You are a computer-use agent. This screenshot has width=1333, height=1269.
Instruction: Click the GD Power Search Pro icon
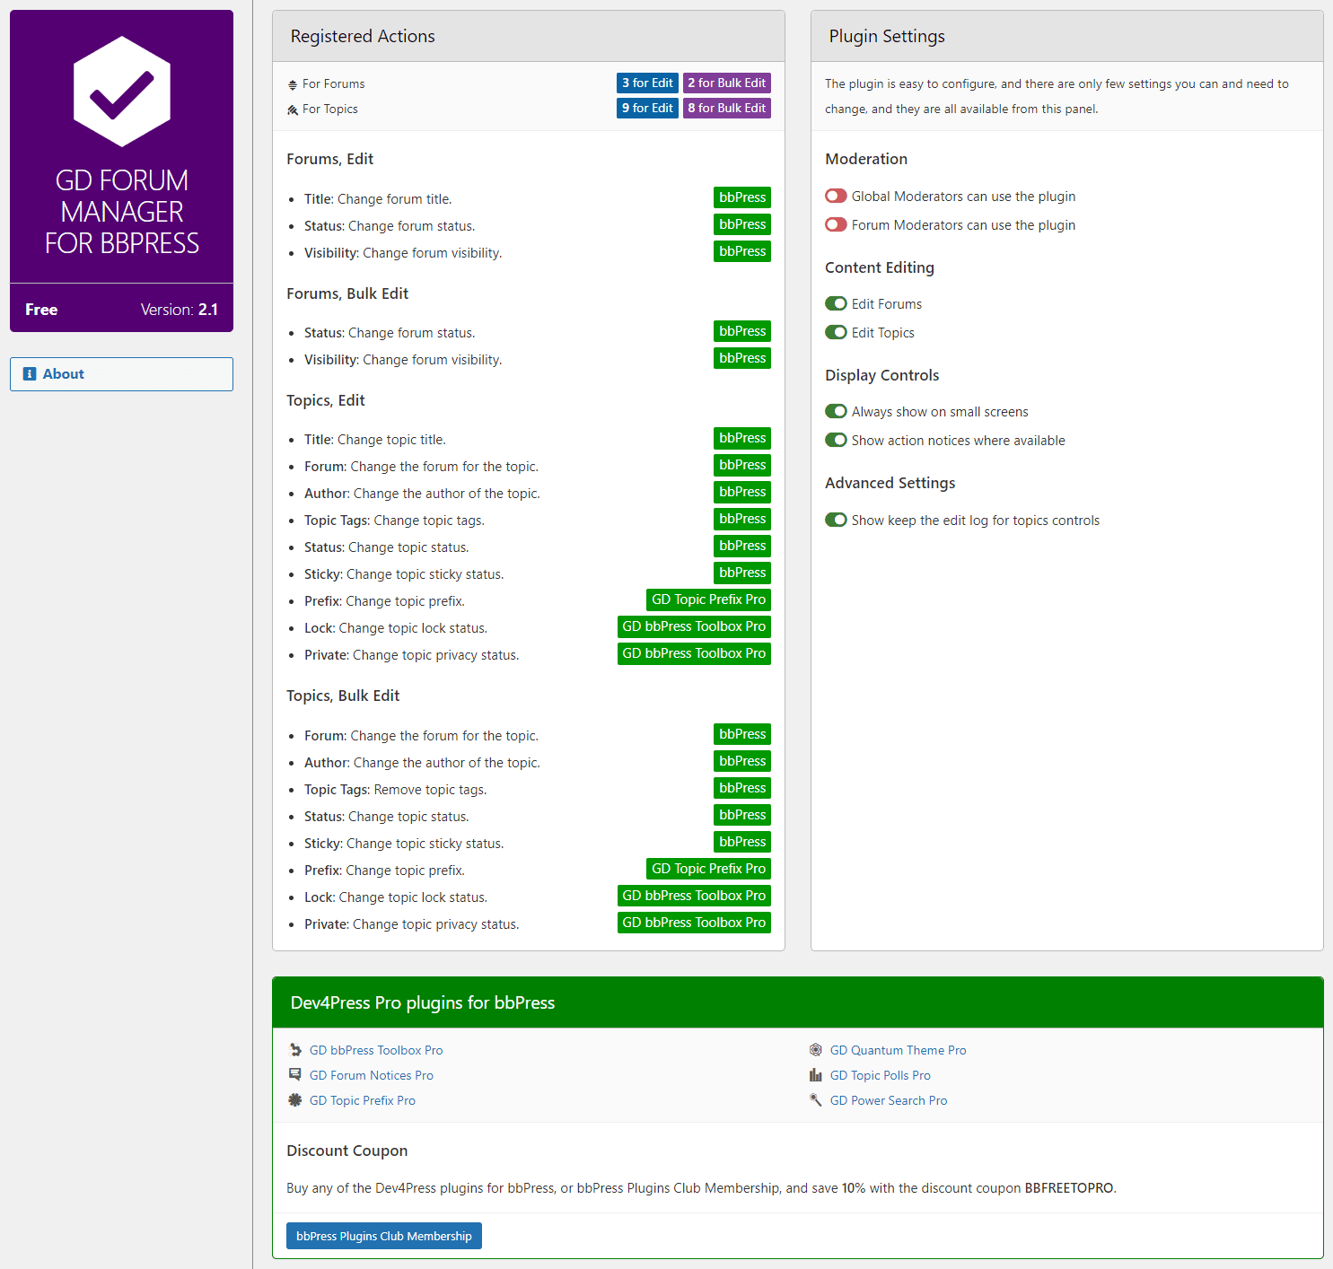pyautogui.click(x=816, y=1100)
